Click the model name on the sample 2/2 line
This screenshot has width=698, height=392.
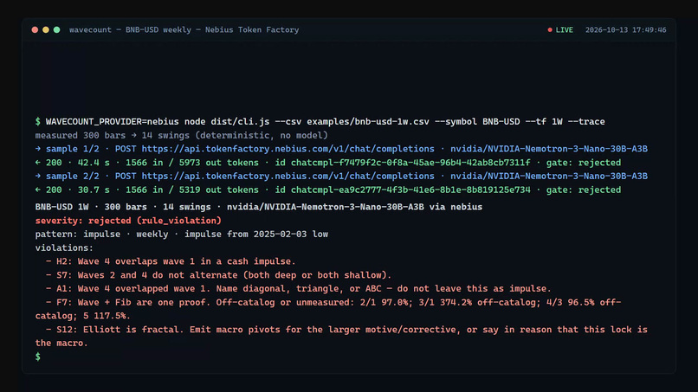pos(549,177)
